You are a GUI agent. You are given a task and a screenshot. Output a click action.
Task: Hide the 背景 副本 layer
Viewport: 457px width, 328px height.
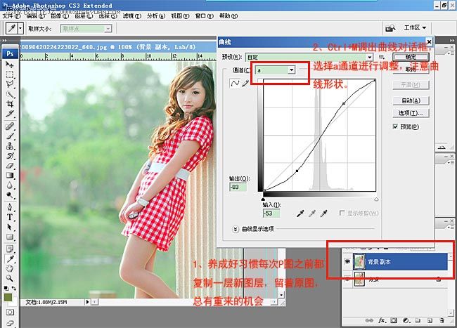coord(347,262)
